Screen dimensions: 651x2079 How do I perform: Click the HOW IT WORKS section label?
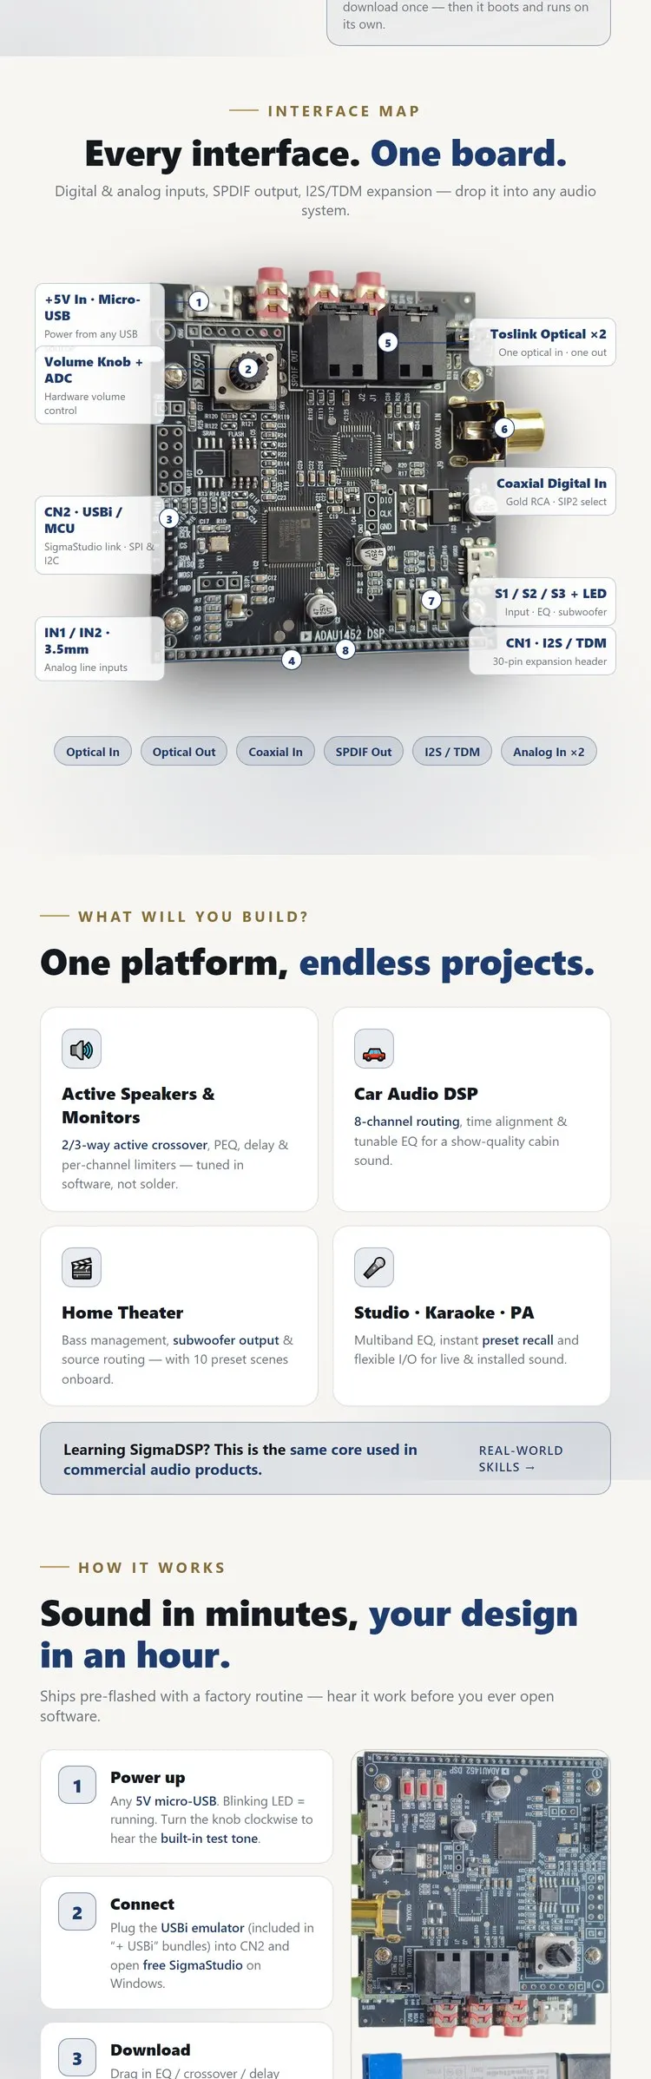point(152,1568)
